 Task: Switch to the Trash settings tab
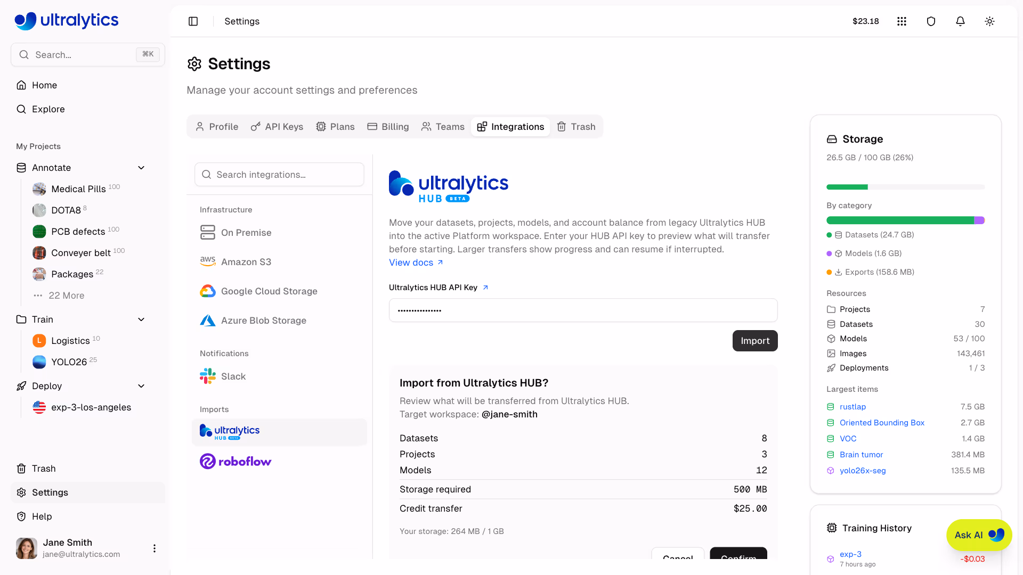[577, 127]
